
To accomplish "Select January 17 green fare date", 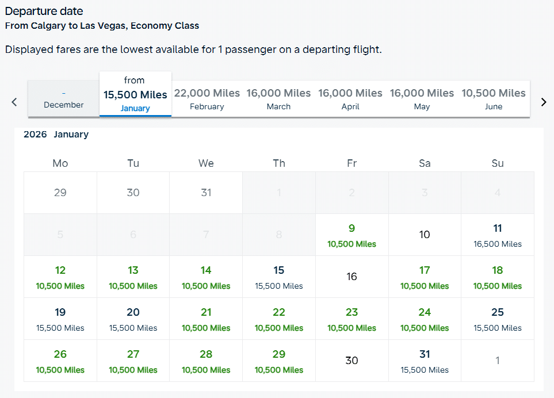I will click(x=425, y=276).
